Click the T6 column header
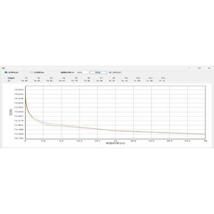 (x=89, y=78)
